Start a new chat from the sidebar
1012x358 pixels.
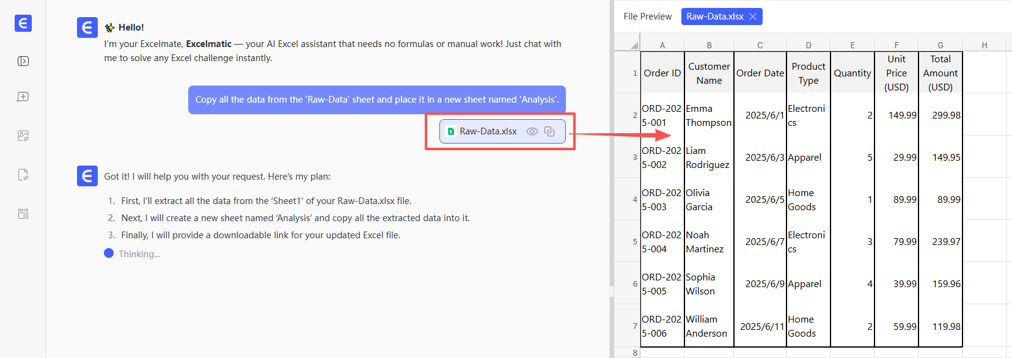23,97
